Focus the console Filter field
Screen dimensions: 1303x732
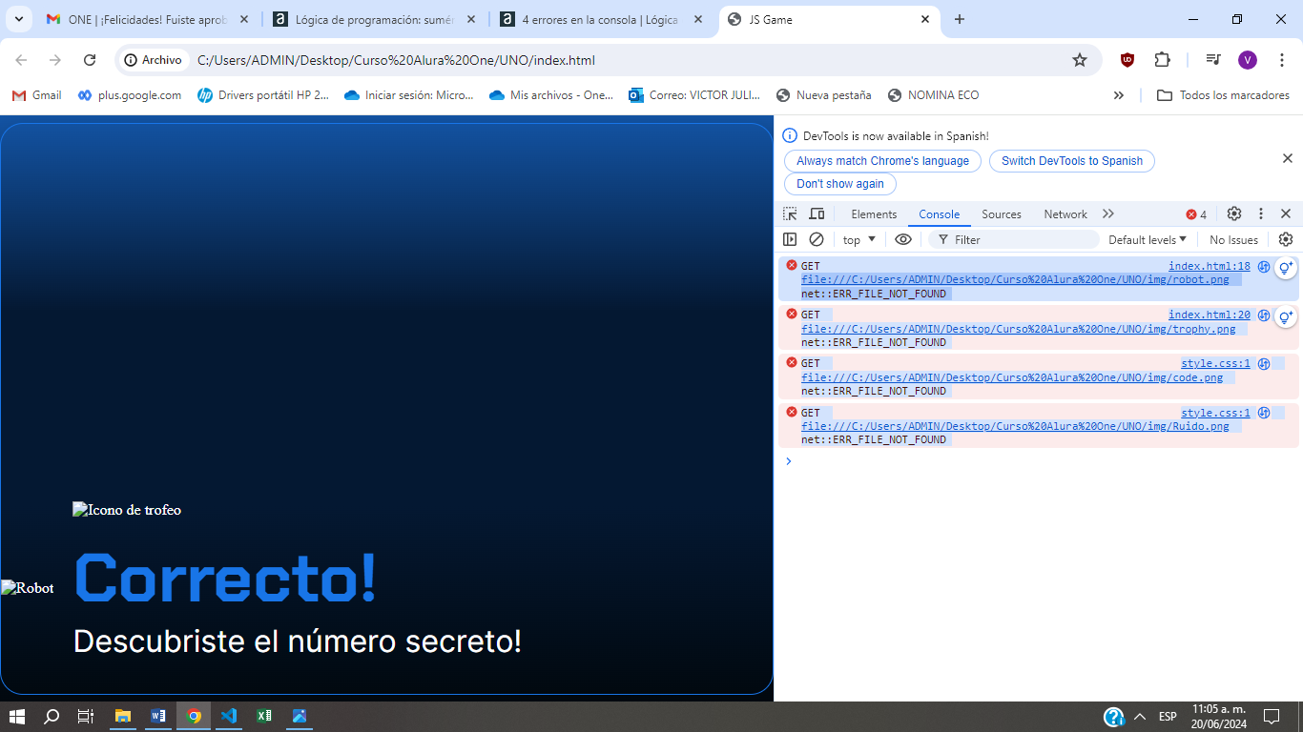[x=1014, y=240]
